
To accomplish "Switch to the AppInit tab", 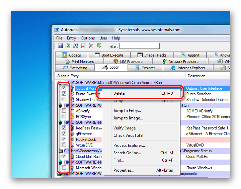I will click(x=190, y=55).
